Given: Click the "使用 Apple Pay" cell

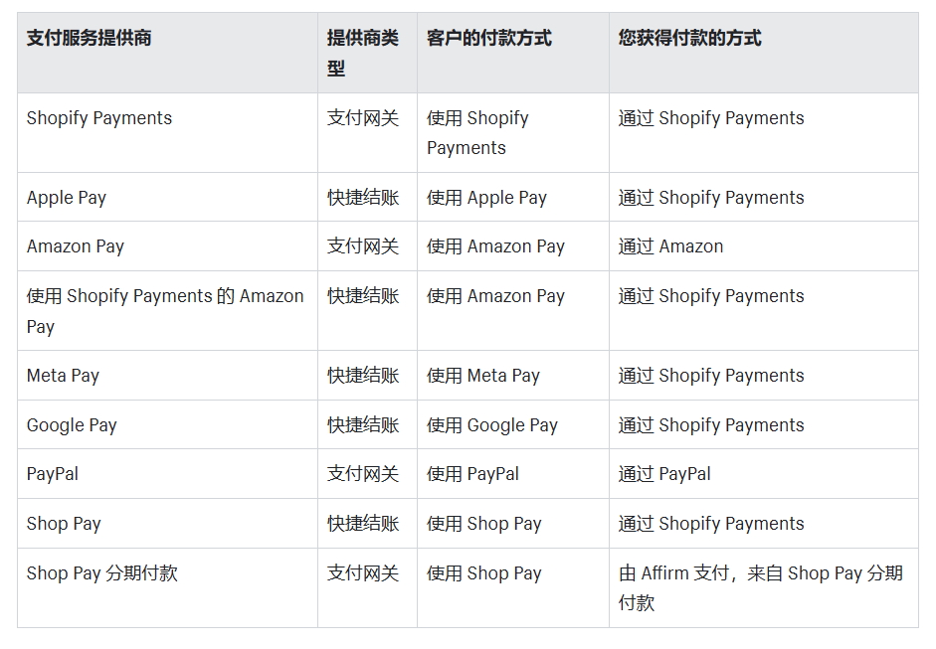Looking at the screenshot, I should pyautogui.click(x=486, y=198).
